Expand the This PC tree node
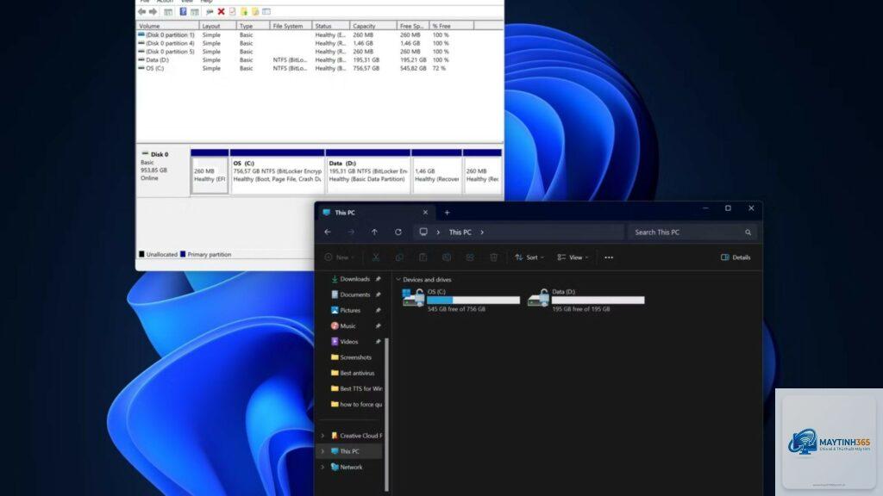 323,451
